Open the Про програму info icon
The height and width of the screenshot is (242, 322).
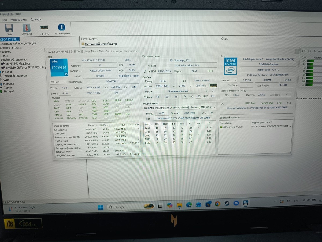pos(62,28)
